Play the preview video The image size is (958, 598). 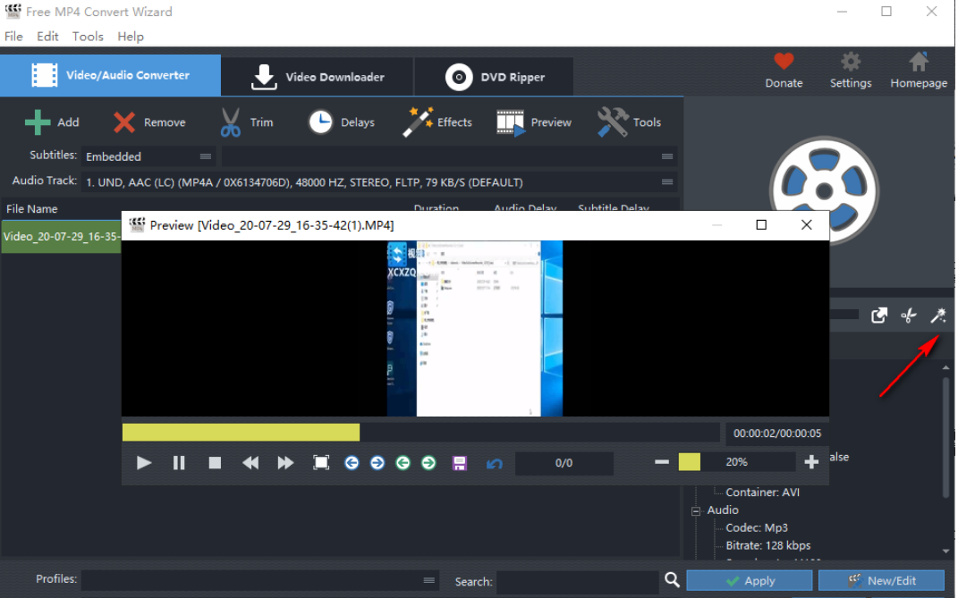click(144, 463)
